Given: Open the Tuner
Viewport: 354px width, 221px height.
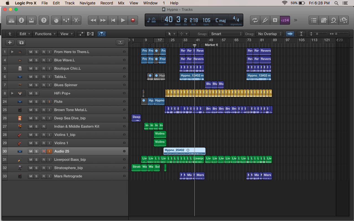Looking at the screenshot, I should [265, 20].
